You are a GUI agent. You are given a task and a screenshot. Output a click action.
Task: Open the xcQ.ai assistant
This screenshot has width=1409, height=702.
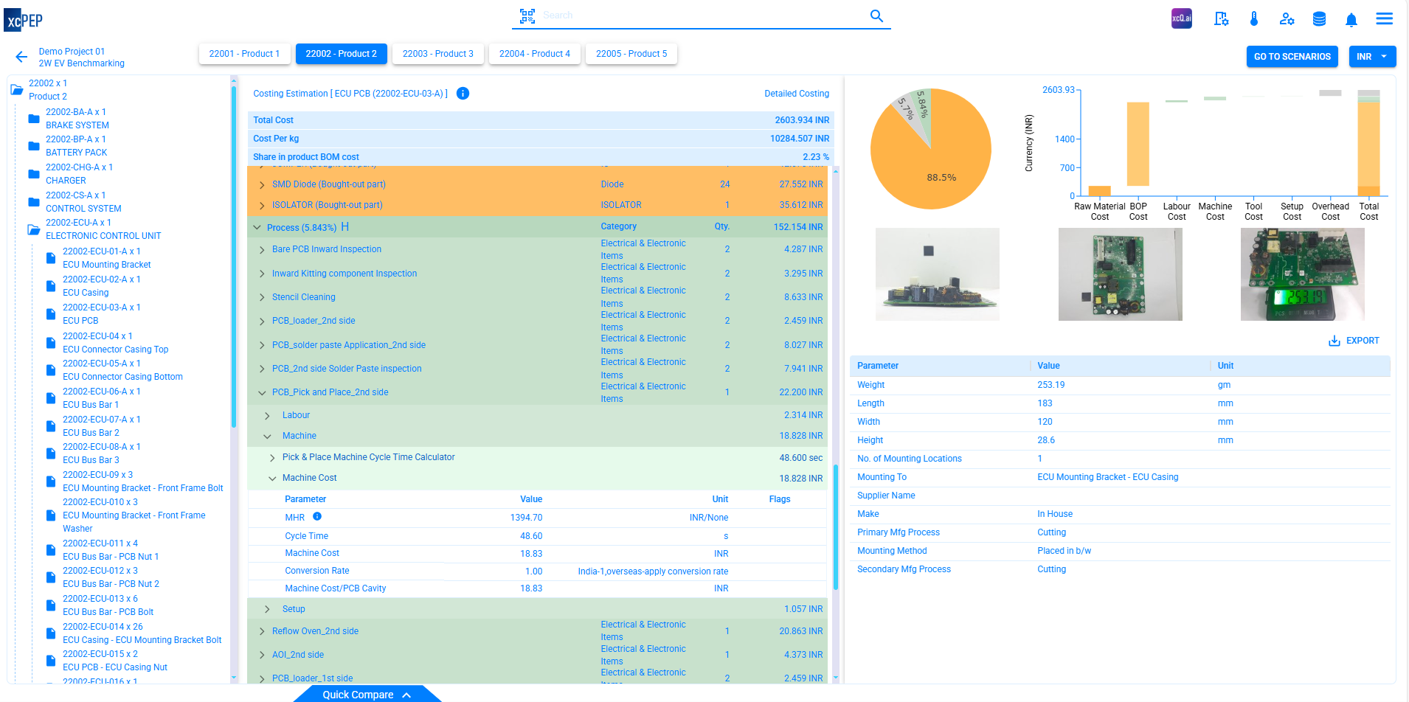pos(1181,18)
